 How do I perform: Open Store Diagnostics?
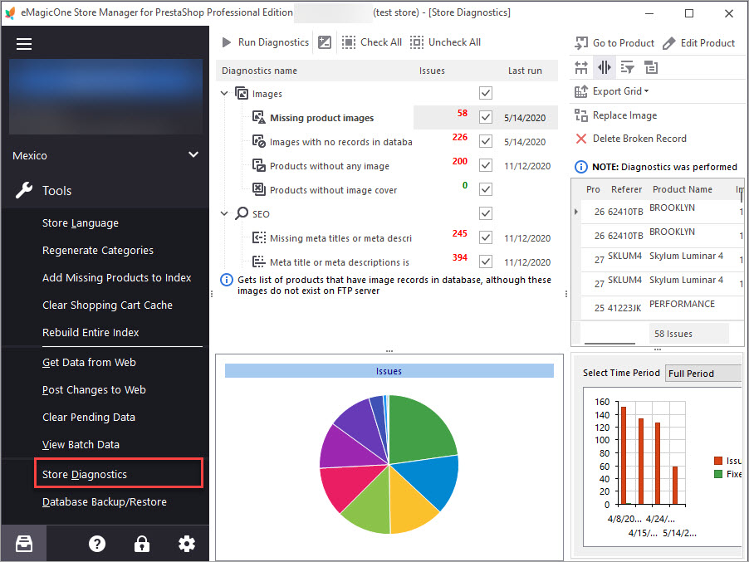point(119,474)
